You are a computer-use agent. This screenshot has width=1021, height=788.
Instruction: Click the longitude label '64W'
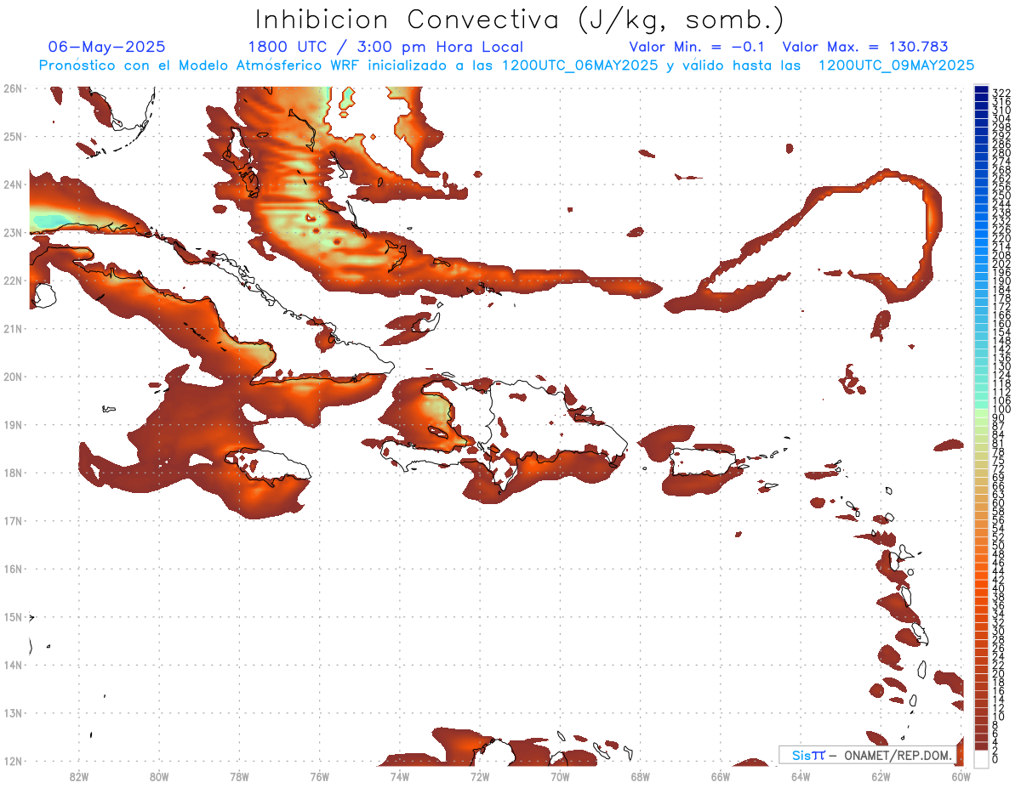click(801, 776)
